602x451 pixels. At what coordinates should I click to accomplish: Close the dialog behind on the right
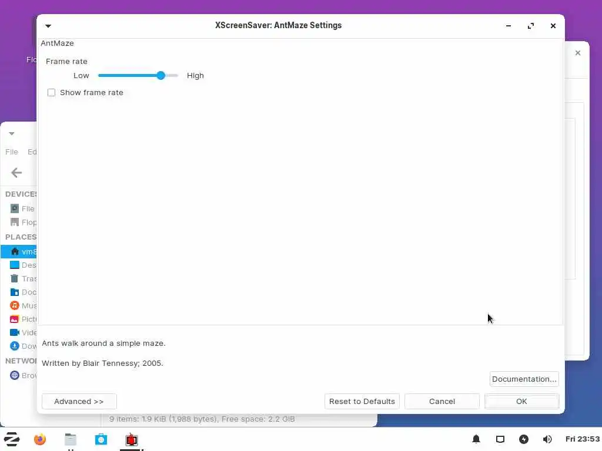point(578,53)
